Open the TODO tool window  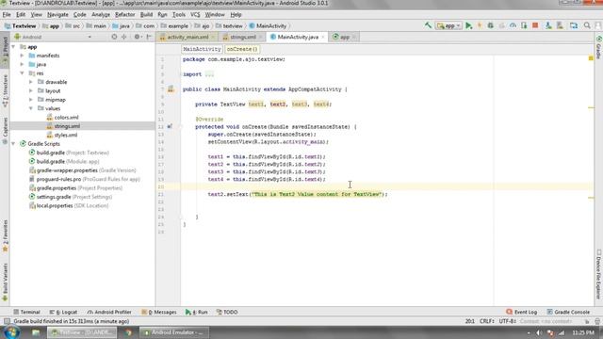pyautogui.click(x=227, y=312)
